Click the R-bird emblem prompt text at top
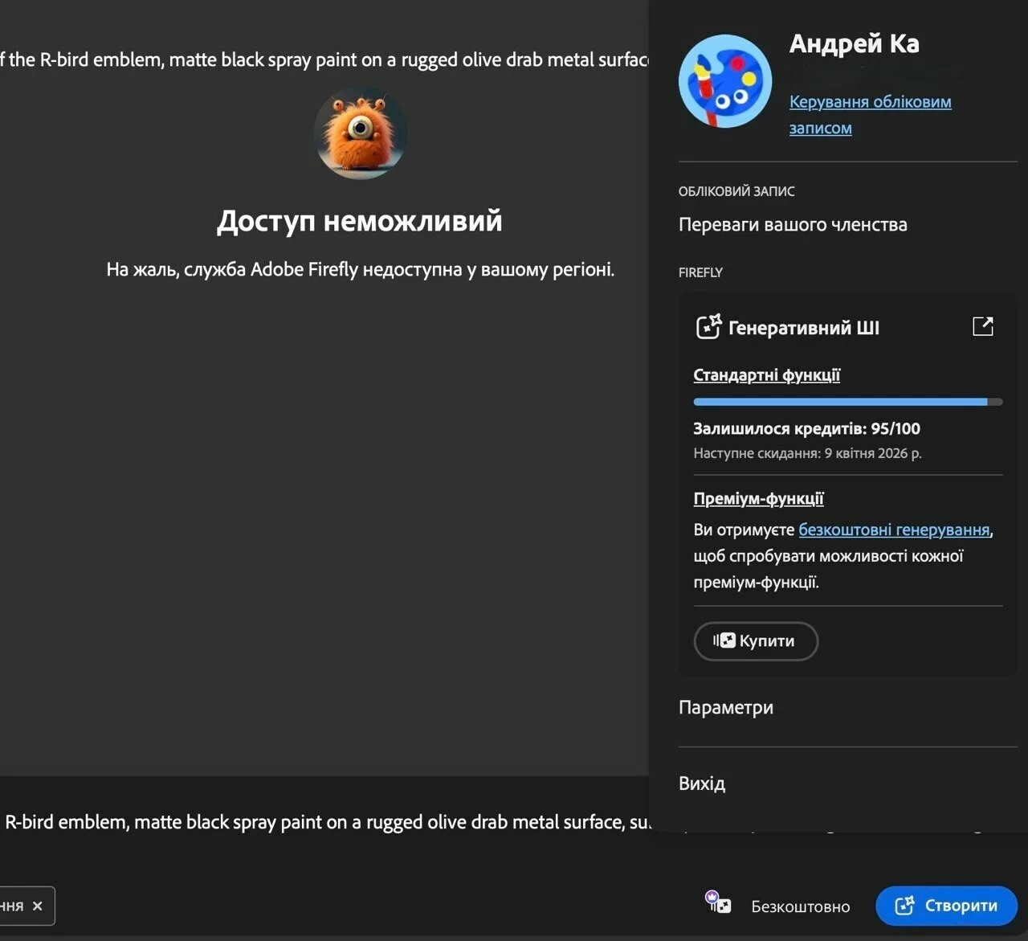Viewport: 1028px width, 941px height. pos(324,59)
